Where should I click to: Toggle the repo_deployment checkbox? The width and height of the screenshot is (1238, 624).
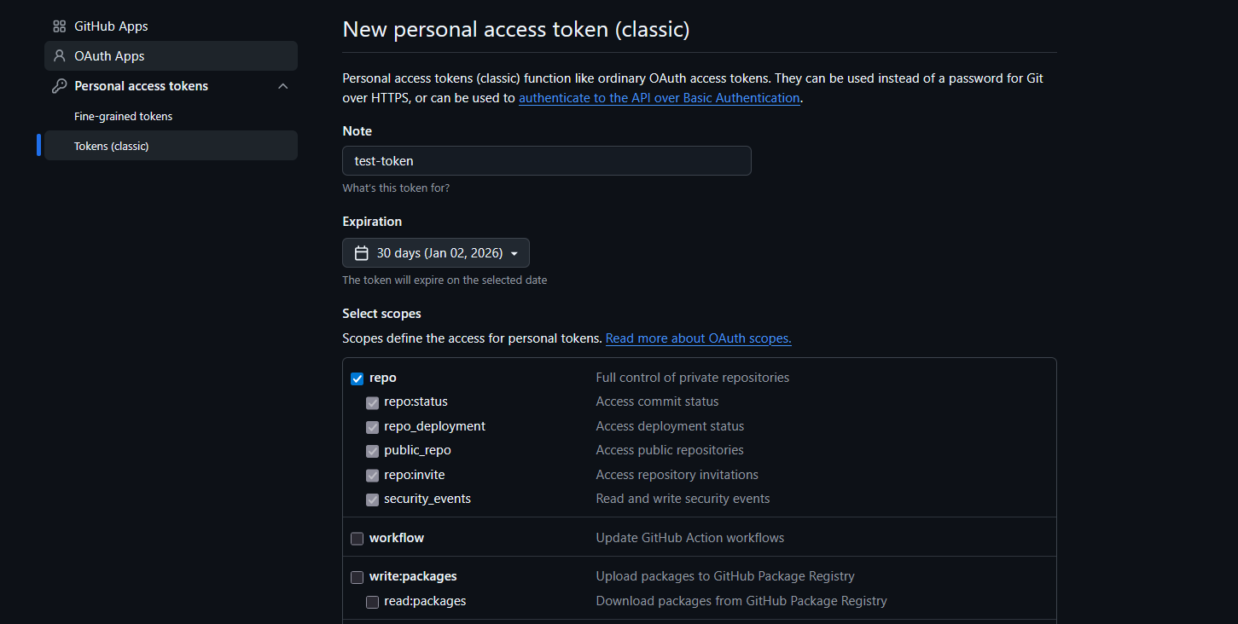[372, 427]
